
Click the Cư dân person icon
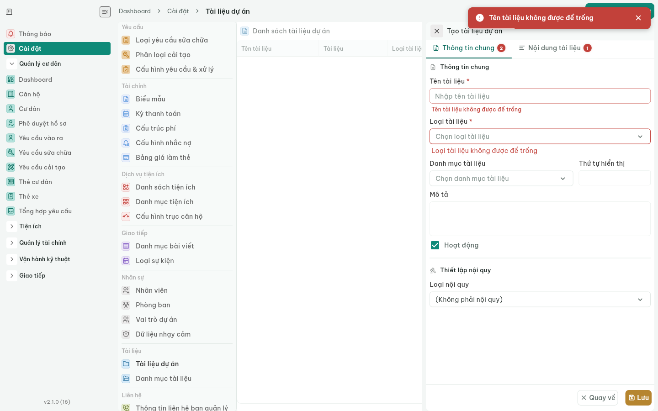tap(11, 109)
